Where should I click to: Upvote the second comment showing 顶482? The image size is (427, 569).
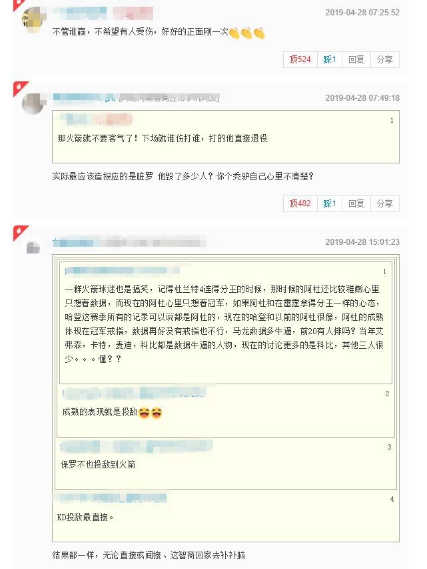pos(300,203)
